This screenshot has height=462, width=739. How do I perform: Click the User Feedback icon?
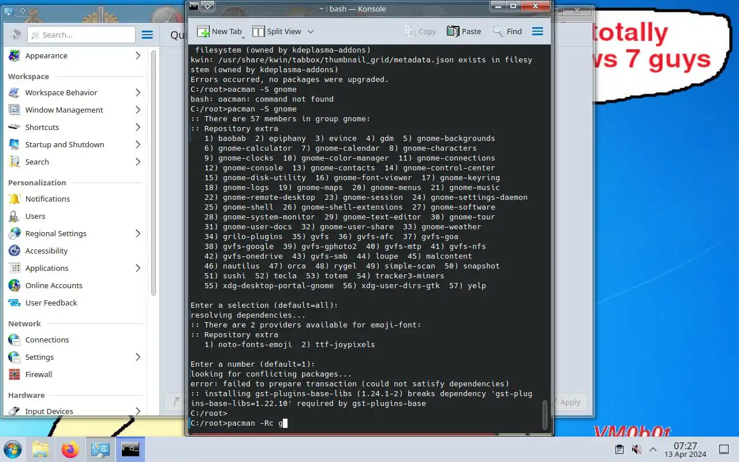pyautogui.click(x=14, y=303)
